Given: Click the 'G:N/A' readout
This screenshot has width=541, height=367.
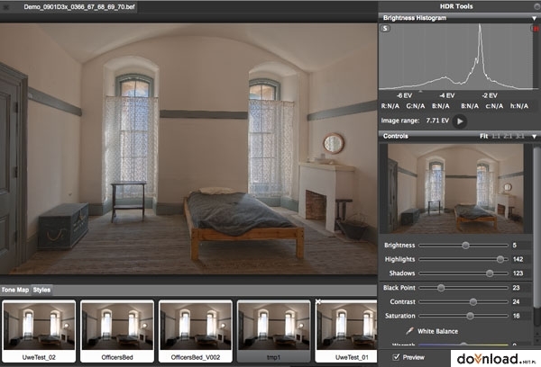Looking at the screenshot, I should (x=416, y=106).
